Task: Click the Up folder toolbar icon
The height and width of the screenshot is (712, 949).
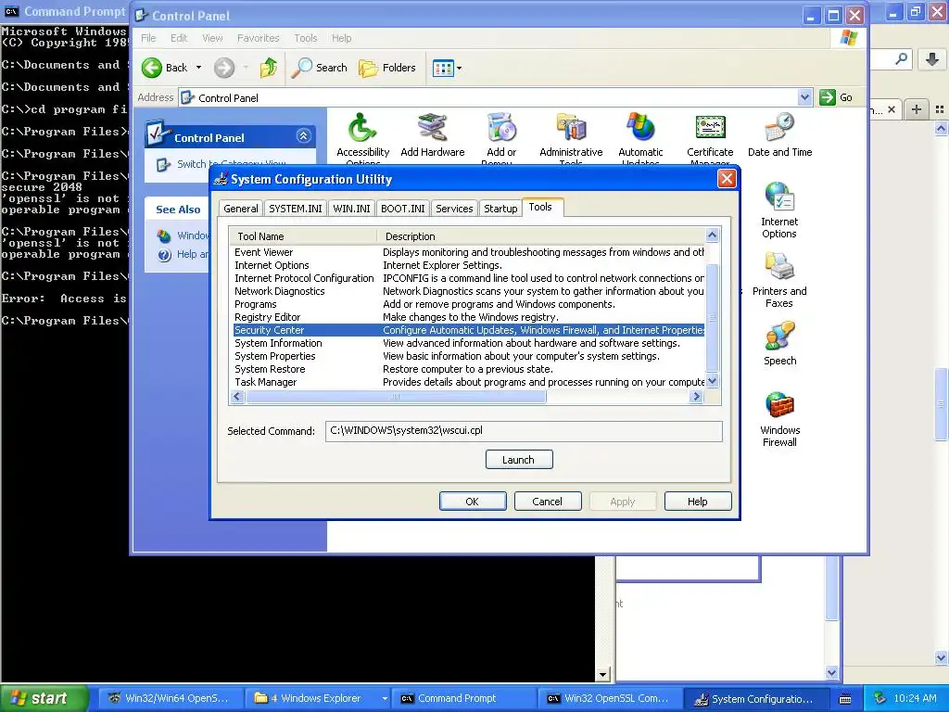Action: [269, 68]
